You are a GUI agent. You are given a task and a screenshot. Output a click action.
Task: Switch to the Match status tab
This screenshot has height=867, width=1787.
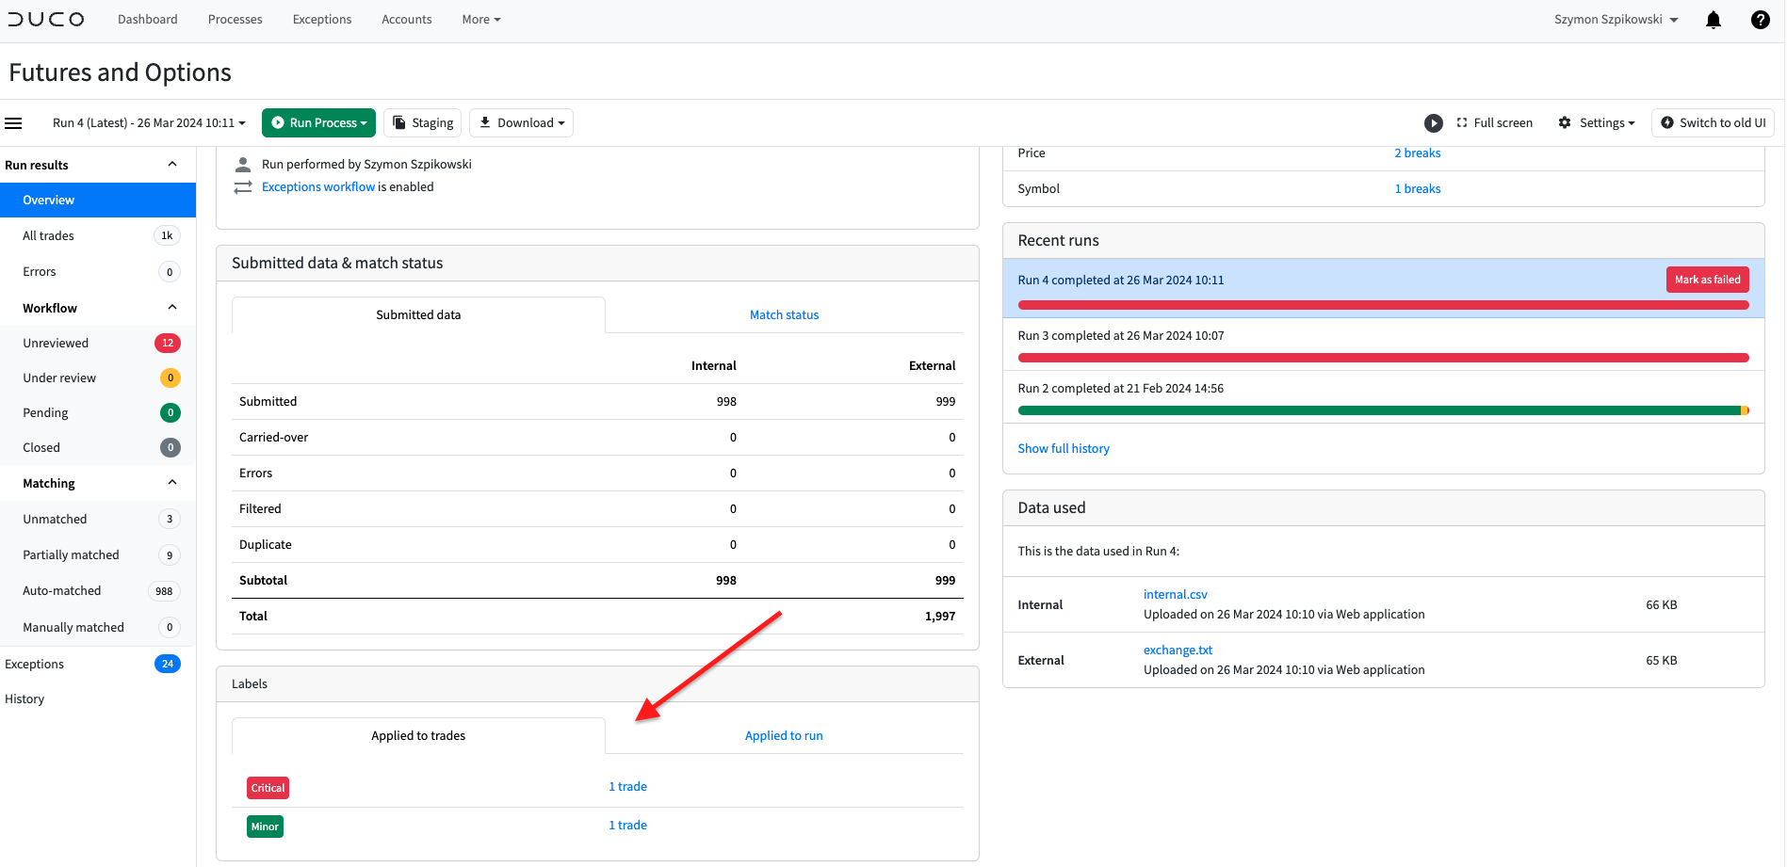click(784, 315)
